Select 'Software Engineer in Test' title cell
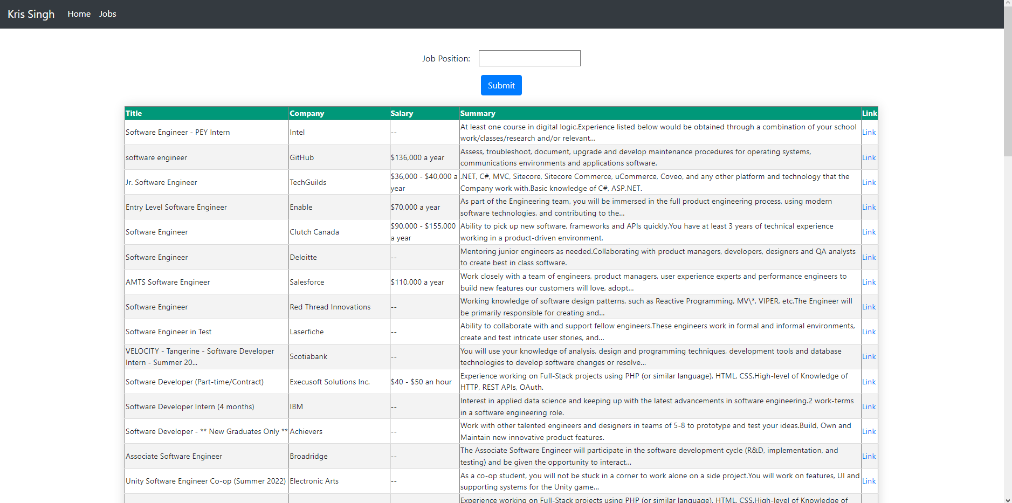 click(x=206, y=332)
